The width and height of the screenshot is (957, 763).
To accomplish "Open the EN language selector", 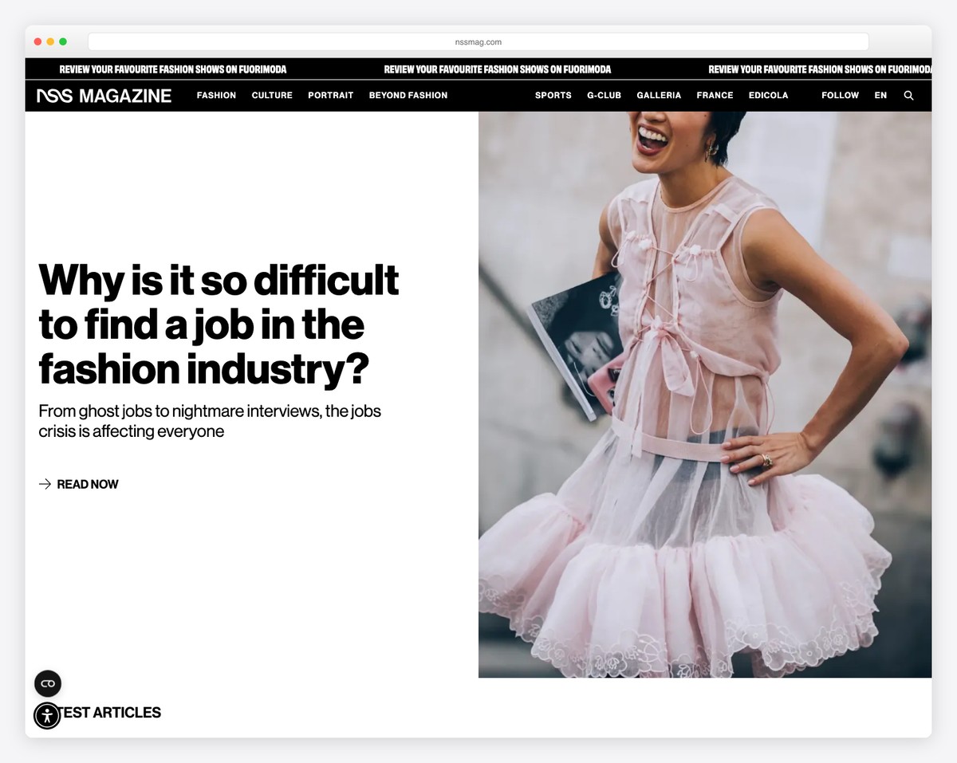I will point(880,96).
